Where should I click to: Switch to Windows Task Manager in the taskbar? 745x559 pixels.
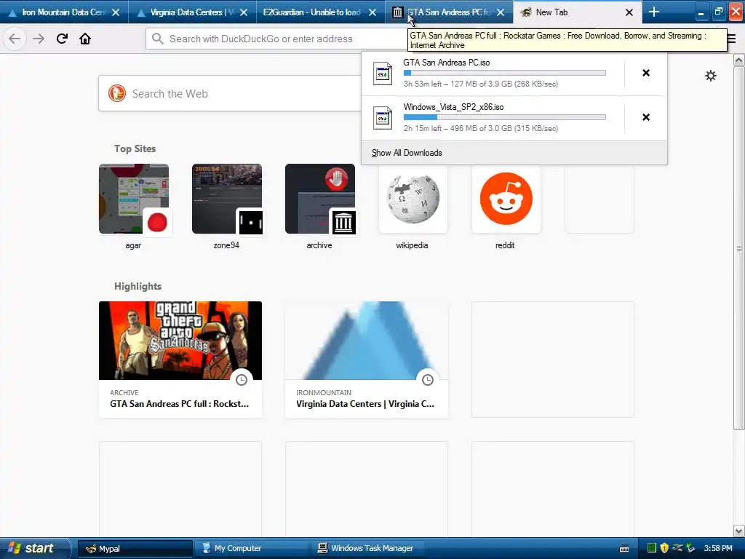click(367, 549)
